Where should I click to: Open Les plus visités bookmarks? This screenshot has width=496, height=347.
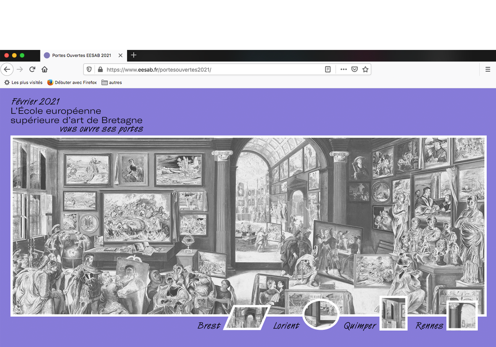click(24, 83)
